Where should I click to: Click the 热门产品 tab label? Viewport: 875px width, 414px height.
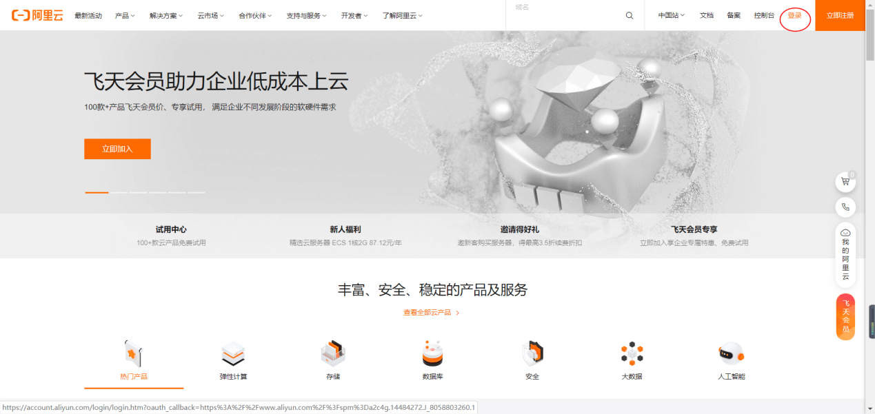point(134,377)
